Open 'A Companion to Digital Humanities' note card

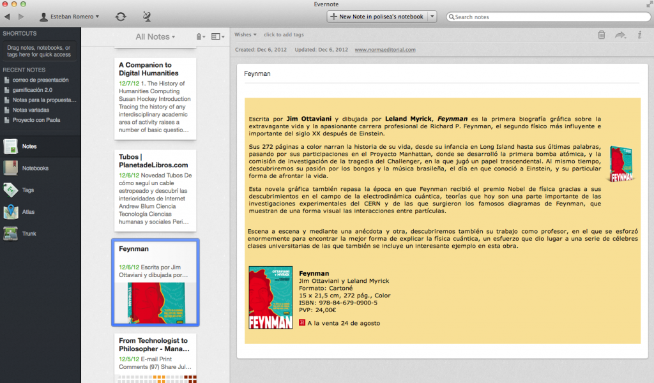[x=155, y=98]
